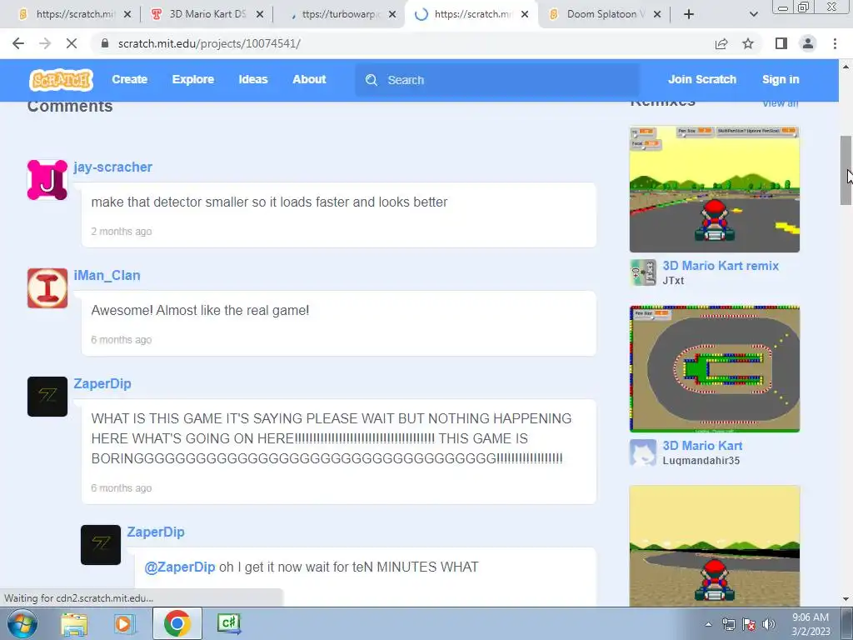Click the address bar URL

[209, 43]
